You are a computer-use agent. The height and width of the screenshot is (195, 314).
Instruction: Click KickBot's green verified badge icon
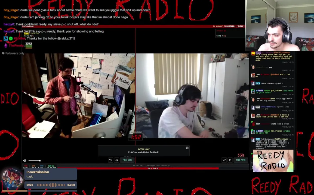[11, 38]
